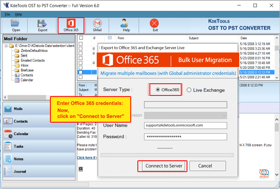Screen dimensions: 280x189
Task: Check the mail row dated 5/16/2008 7:18:48 AM
Action: 81,63
